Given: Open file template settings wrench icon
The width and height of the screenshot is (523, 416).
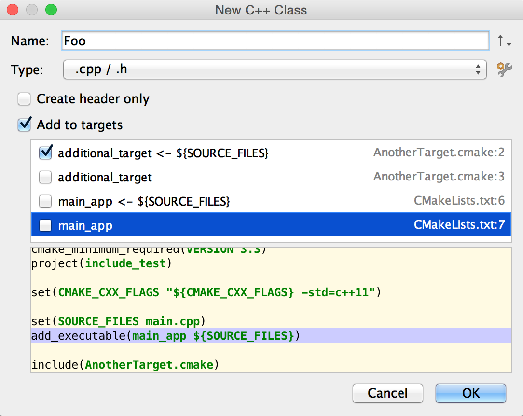Looking at the screenshot, I should tap(504, 69).
